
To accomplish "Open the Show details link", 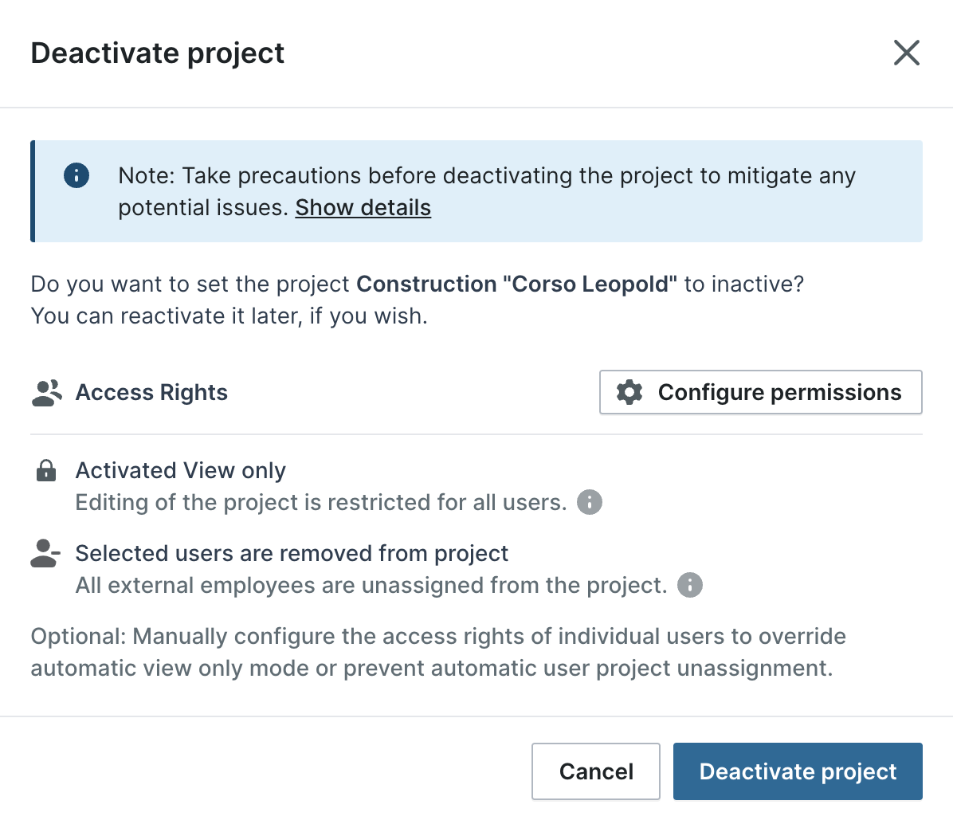I will (363, 208).
